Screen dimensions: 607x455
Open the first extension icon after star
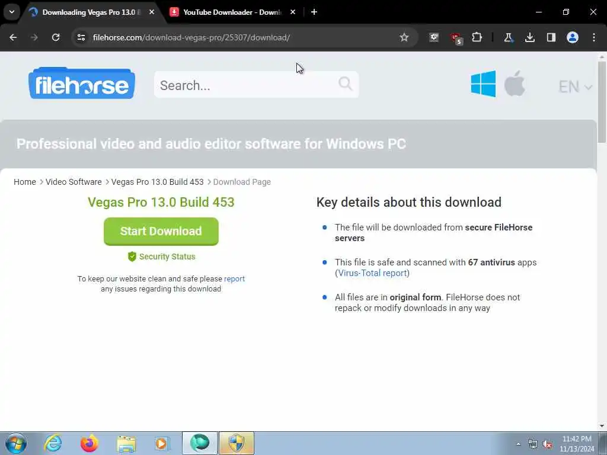click(433, 37)
